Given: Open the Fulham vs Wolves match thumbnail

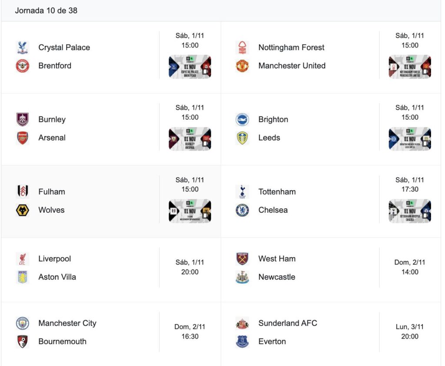Looking at the screenshot, I should 190,211.
